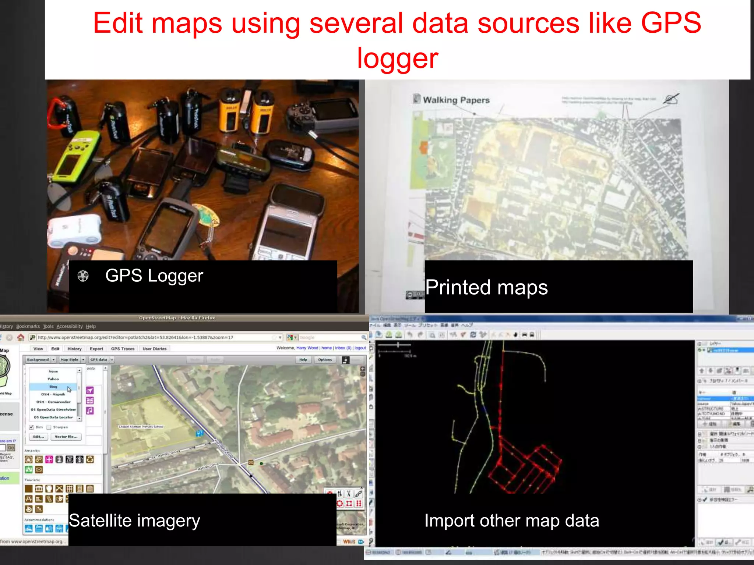
Task: Pick the grid-pattern tourism icon
Action: (x=69, y=488)
